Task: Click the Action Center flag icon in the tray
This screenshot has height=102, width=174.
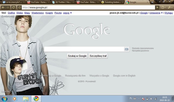Action: tap(143, 99)
